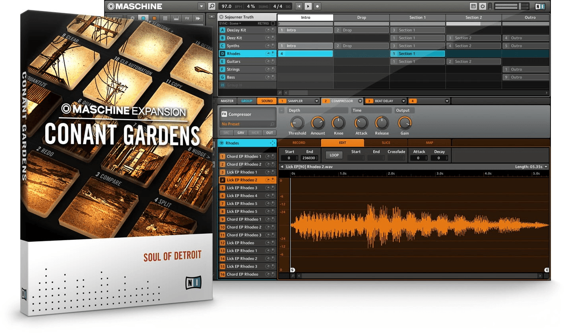
Task: Select sound 6 Lick EP Rhodeo 4
Action: (248, 195)
